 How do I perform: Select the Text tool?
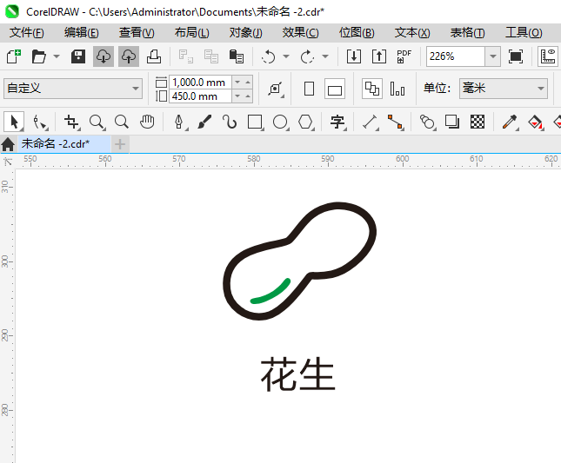337,122
